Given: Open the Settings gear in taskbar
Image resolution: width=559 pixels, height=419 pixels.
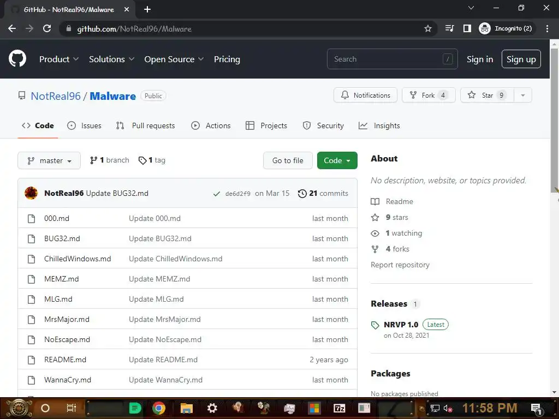Looking at the screenshot, I should [212, 408].
